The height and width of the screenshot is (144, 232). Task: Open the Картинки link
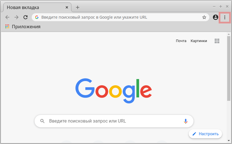[x=199, y=41]
